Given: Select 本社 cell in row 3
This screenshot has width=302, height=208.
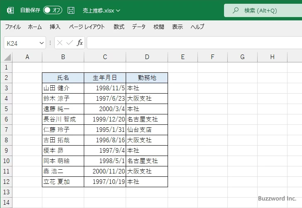Looking at the screenshot, I should (147, 88).
